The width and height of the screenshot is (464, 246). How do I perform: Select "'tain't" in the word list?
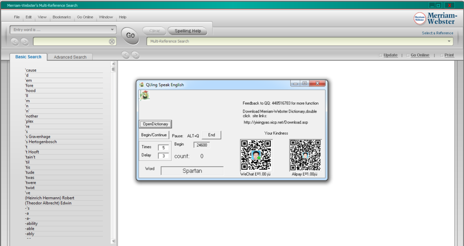30,157
